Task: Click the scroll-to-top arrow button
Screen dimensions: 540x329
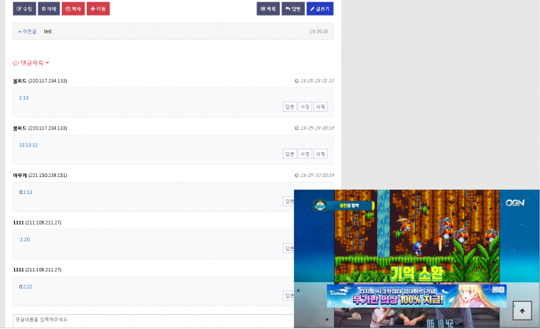Action: click(522, 311)
